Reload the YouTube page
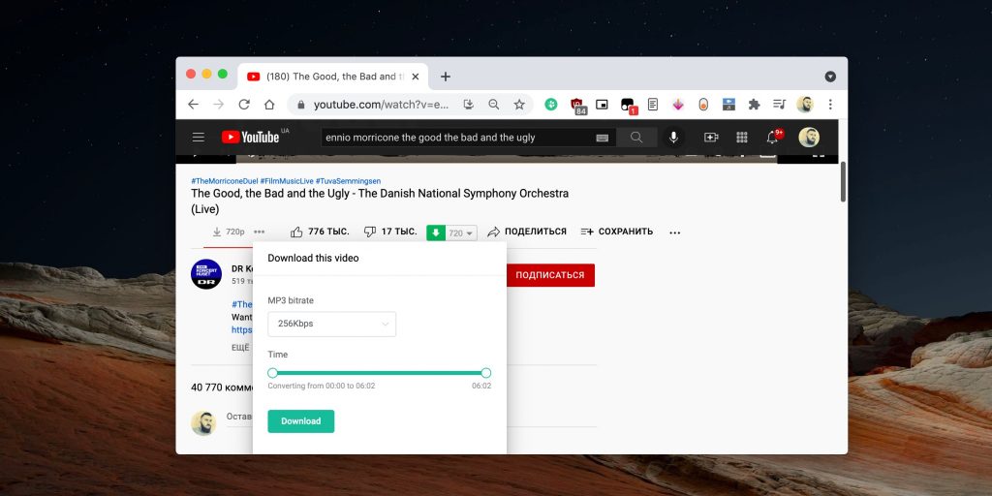Screen dimensions: 992x496 (243, 105)
